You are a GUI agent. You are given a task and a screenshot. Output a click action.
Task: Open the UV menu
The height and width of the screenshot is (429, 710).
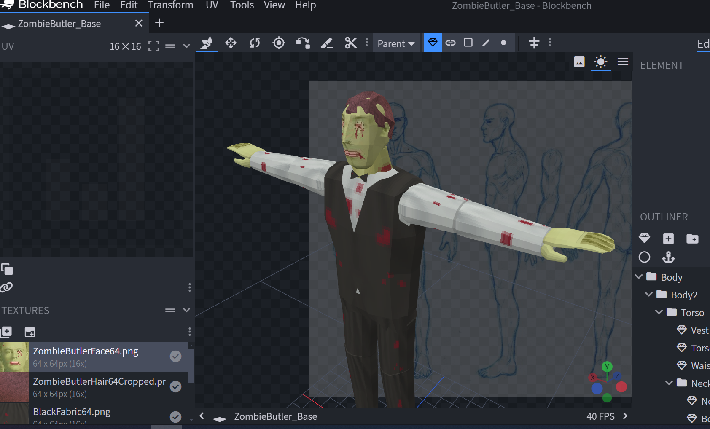pyautogui.click(x=212, y=5)
